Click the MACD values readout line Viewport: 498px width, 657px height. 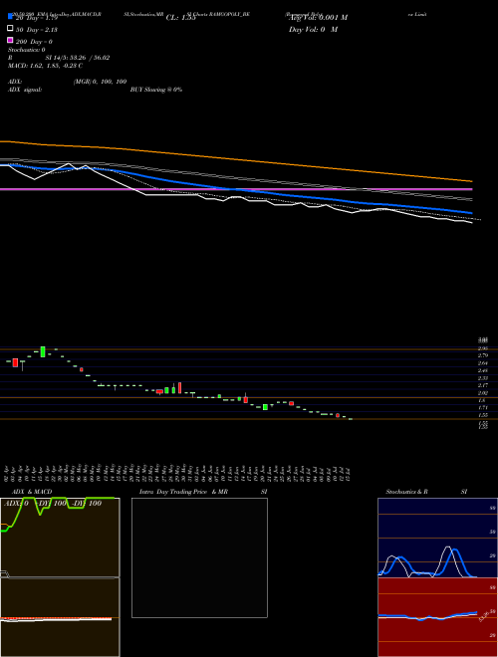pos(45,66)
